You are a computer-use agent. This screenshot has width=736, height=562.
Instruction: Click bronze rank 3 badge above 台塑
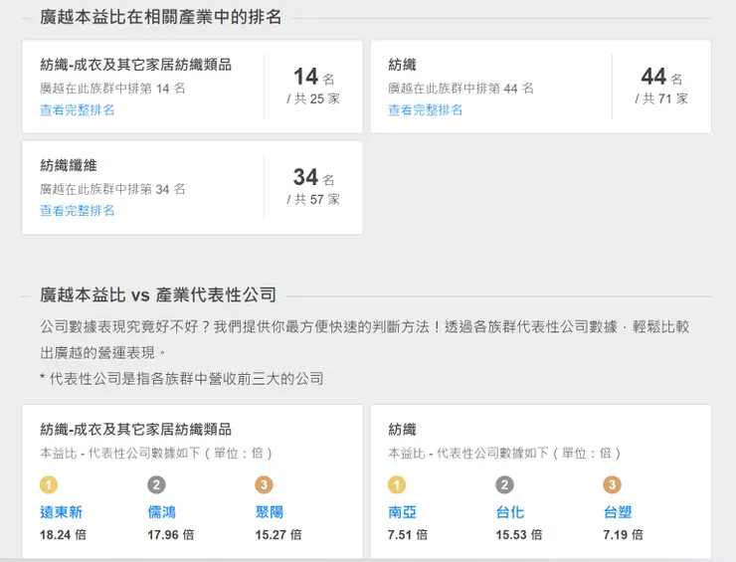click(x=612, y=484)
